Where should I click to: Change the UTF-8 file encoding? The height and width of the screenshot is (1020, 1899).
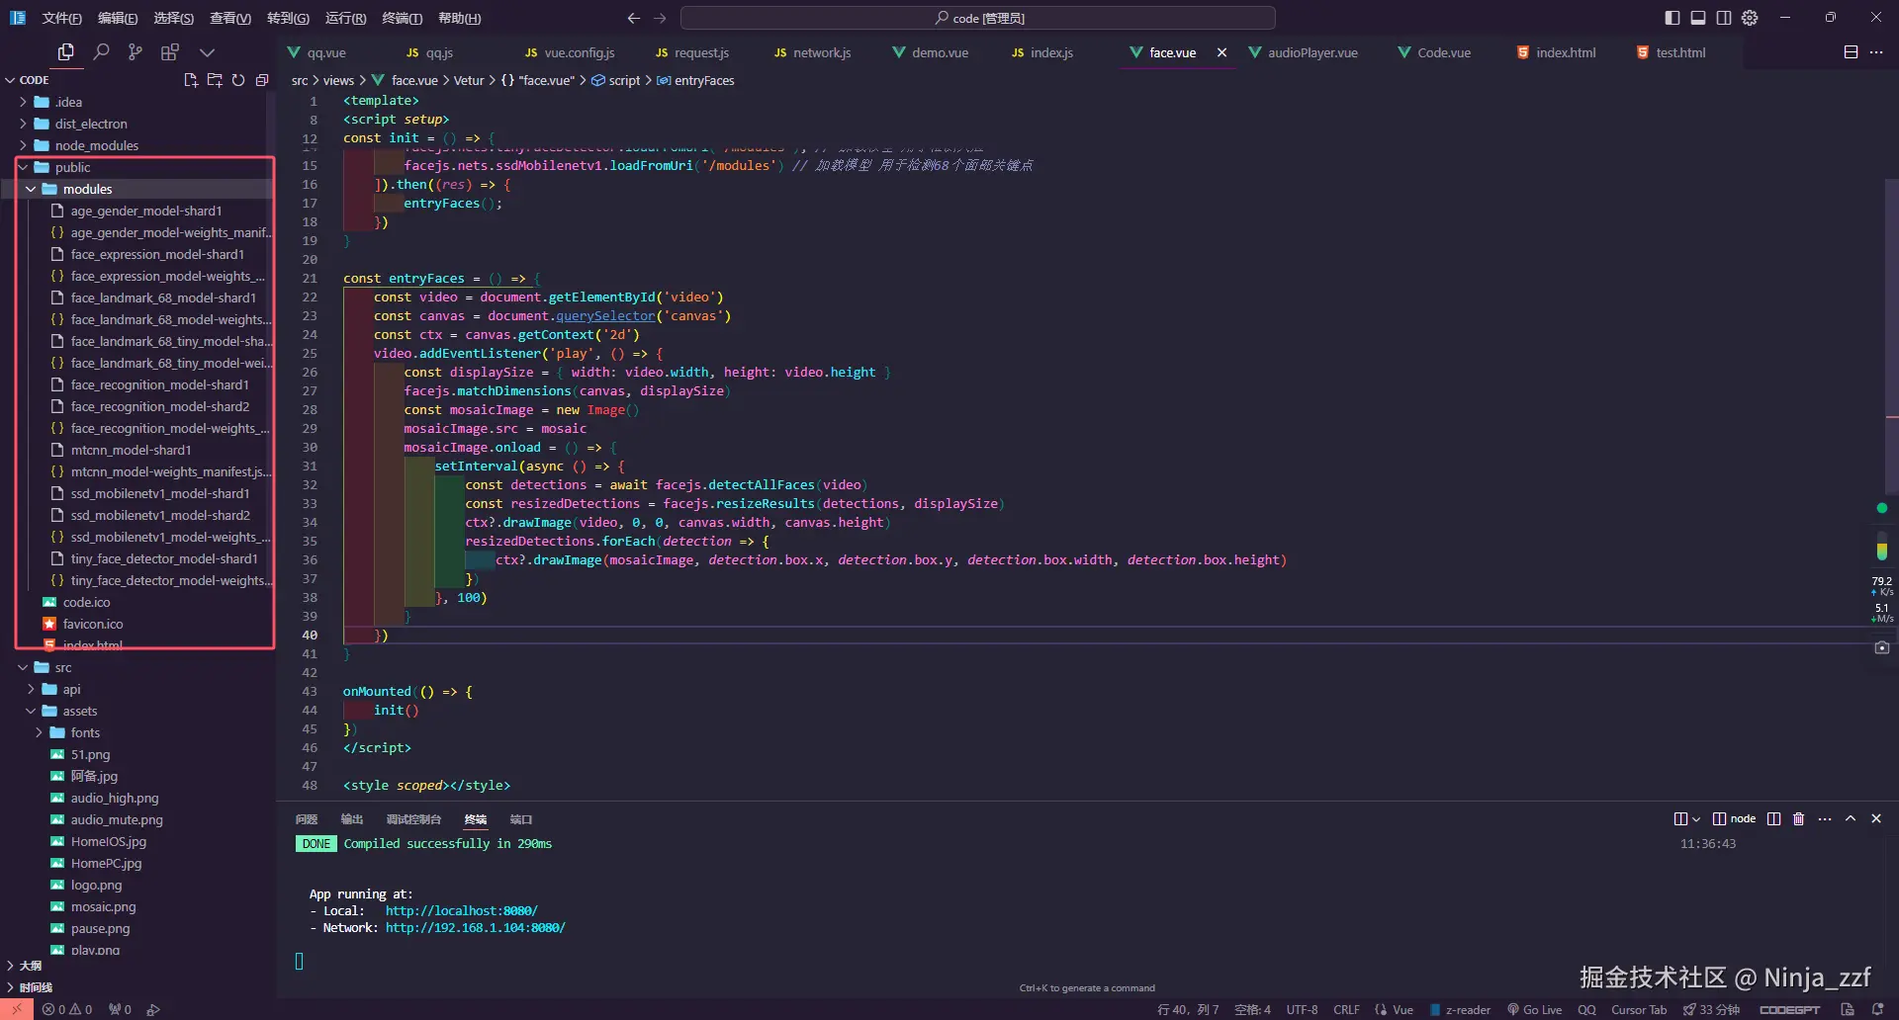click(1302, 1009)
